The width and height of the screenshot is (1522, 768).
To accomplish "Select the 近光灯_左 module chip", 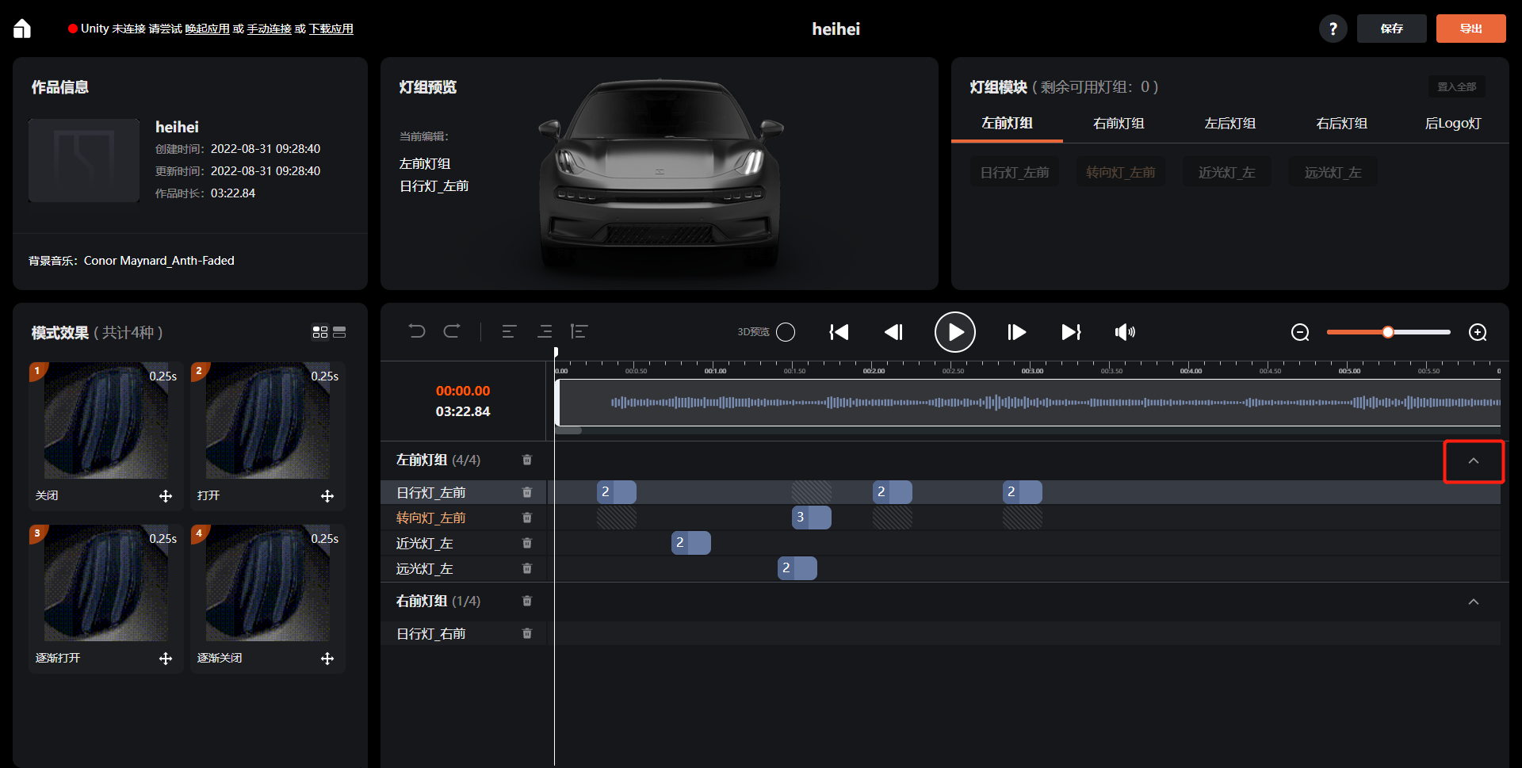I will click(1227, 172).
